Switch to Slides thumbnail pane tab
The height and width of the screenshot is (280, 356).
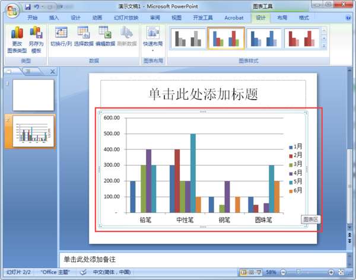pos(11,72)
